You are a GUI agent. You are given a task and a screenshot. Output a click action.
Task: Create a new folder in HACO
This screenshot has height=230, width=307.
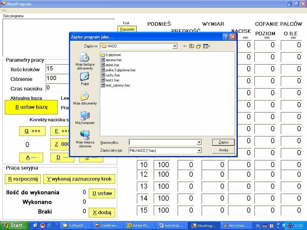click(x=199, y=46)
